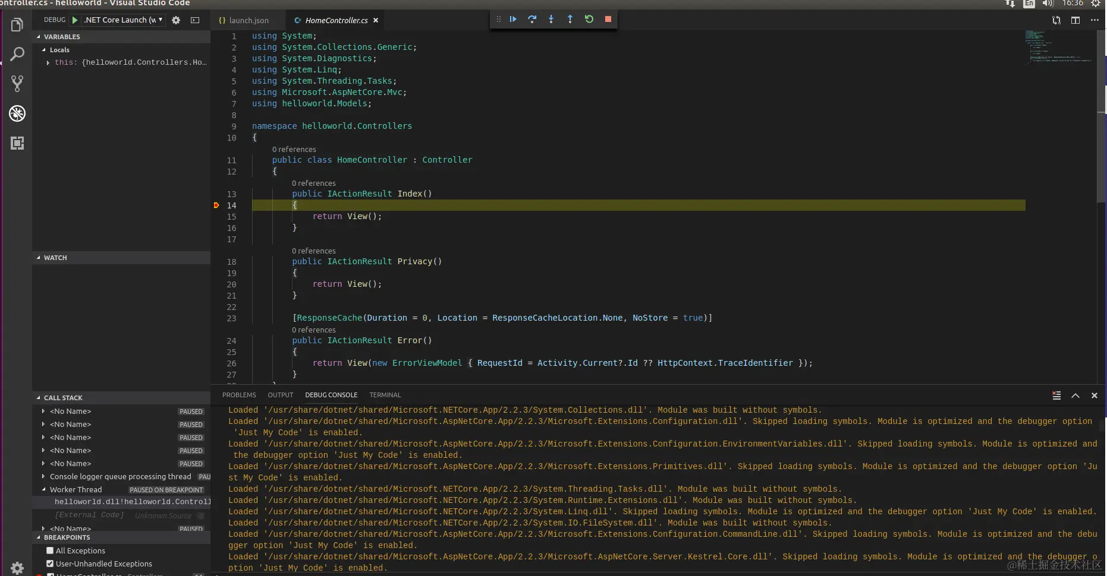1107x576 pixels.
Task: Open debug console via sidebar icon
Action: [x=195, y=20]
